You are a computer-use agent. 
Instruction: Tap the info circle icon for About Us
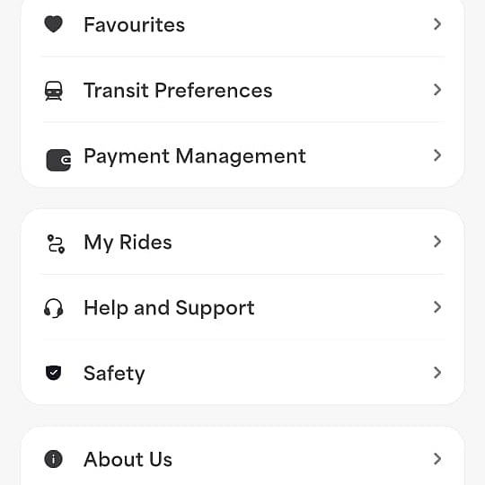[54, 459]
